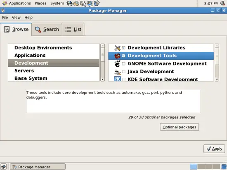Click the red toolbox Development Tools icon
227x170 pixels.
117,56
